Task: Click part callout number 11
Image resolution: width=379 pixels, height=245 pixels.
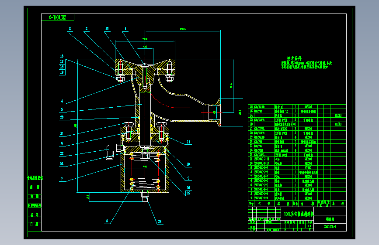Action: click(x=188, y=142)
